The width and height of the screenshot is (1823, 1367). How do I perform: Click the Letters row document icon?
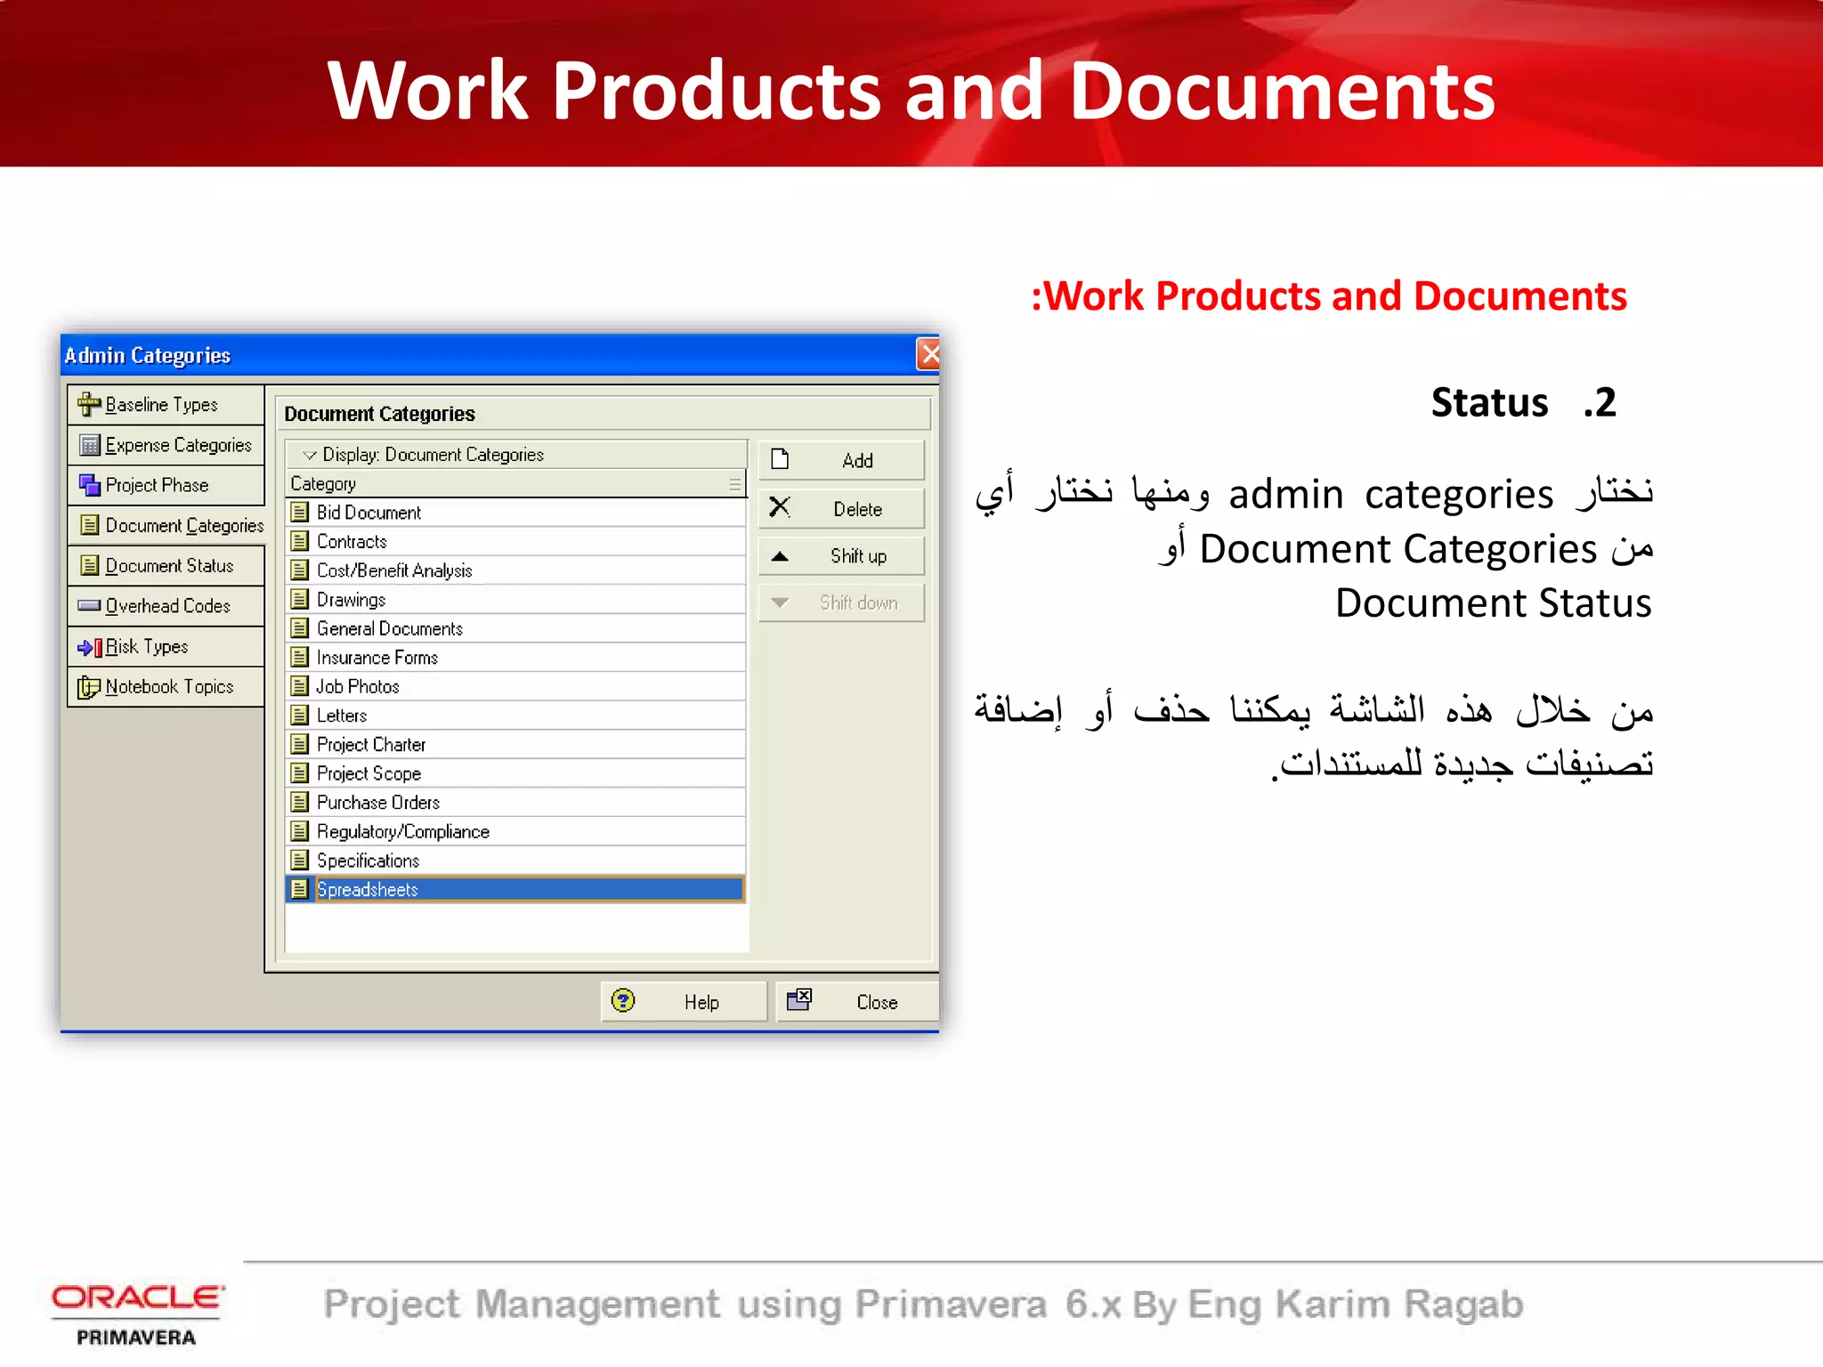[x=300, y=715]
